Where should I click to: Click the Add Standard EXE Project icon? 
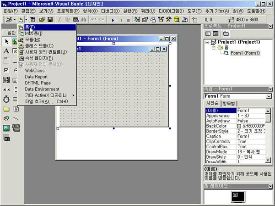[x=9, y=20]
